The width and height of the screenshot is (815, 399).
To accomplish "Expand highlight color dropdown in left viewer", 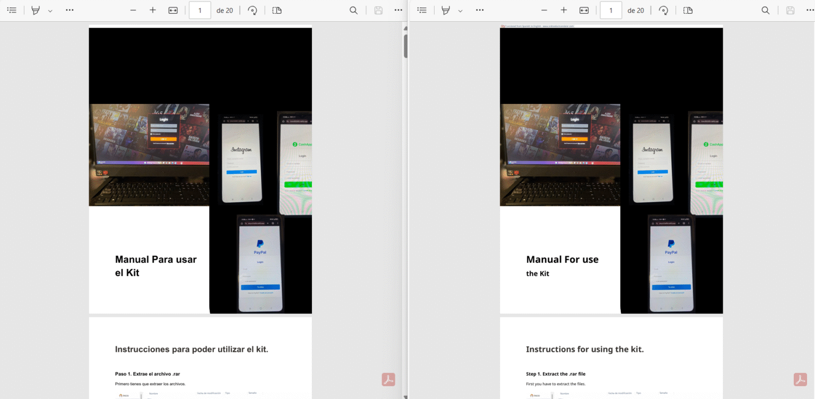I will point(50,11).
